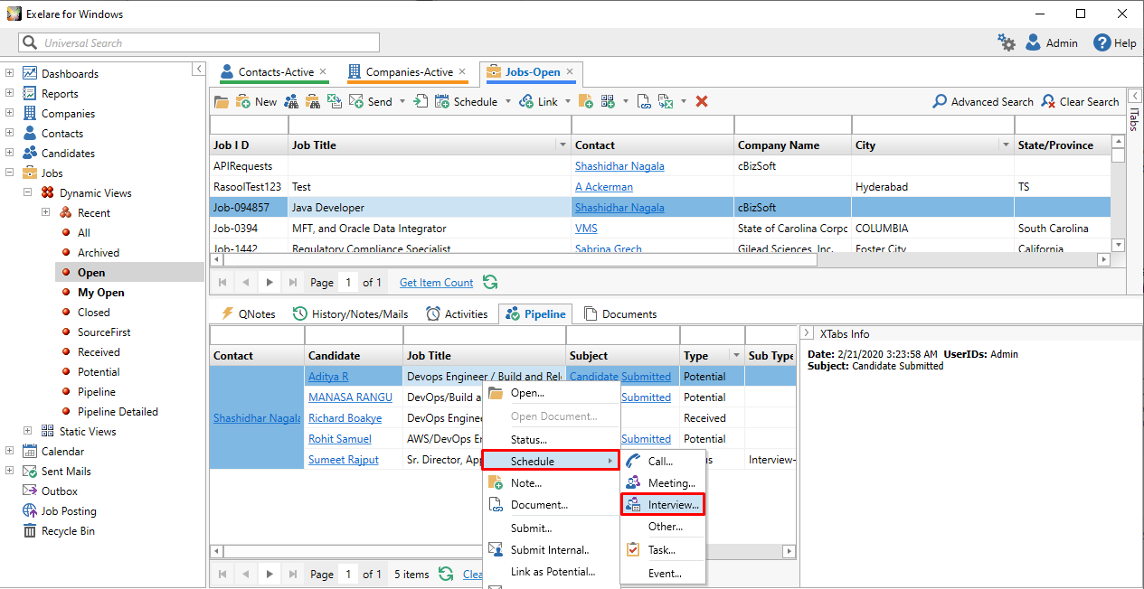Click the red X delete toolbar icon
The height and width of the screenshot is (589, 1144).
[701, 102]
